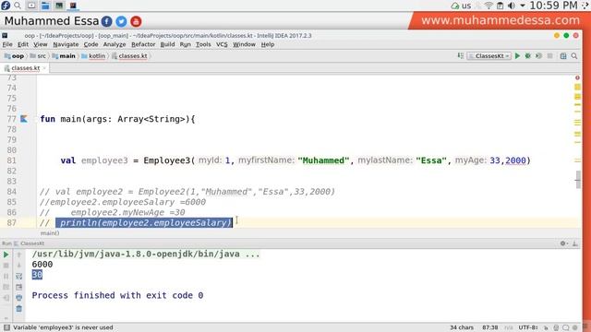Click the exit icon in Run panel
This screenshot has height=332, width=591.
(x=6, y=298)
